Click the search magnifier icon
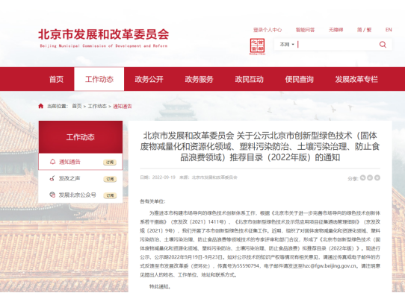Viewport: 405px width, 293px height. 383,45
